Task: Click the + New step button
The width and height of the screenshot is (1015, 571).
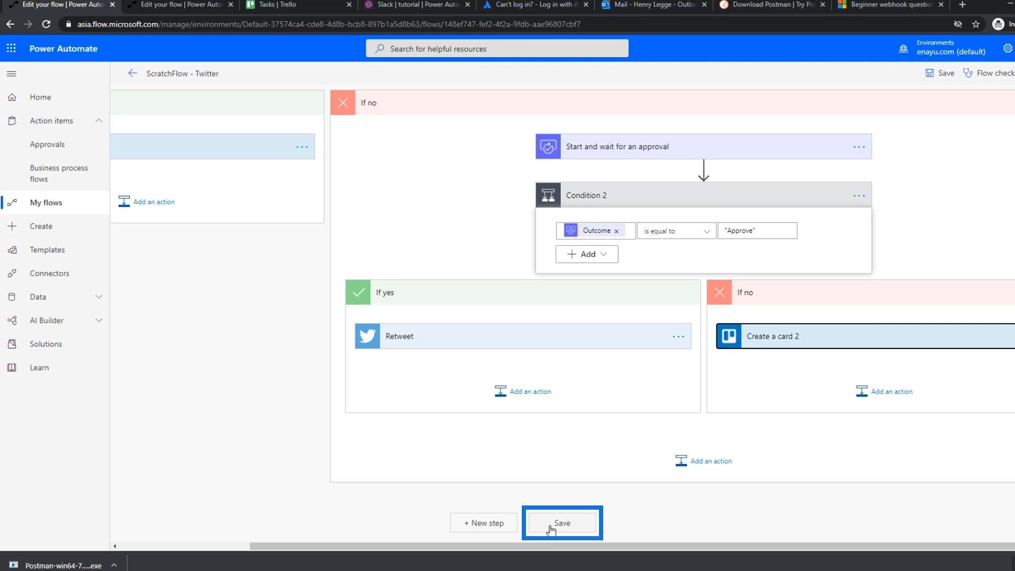Action: 484,523
